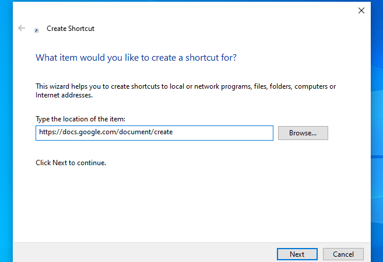Click the Browse... button
383x262 pixels.
coord(303,133)
